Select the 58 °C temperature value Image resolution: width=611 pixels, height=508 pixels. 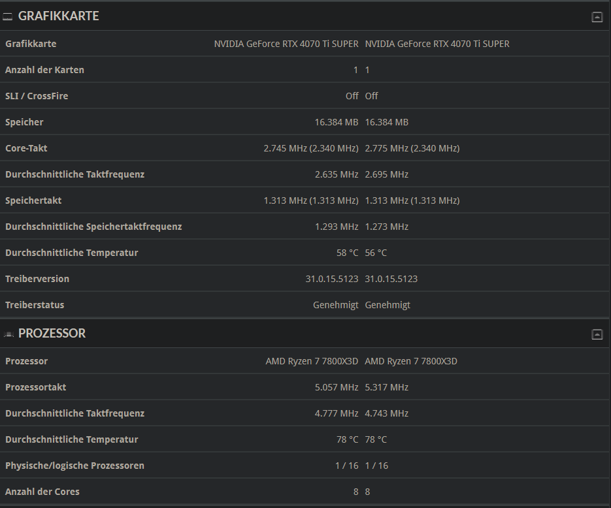coord(347,253)
